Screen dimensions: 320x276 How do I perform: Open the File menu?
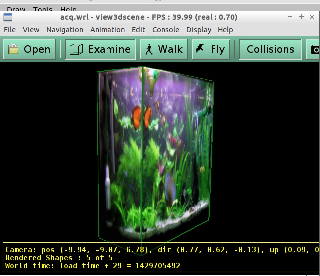point(10,30)
